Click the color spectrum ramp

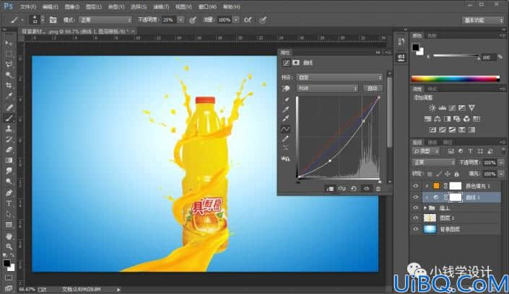455,79
